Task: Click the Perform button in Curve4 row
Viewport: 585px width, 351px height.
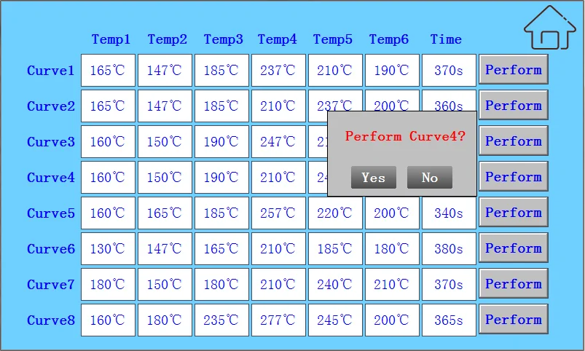Action: point(514,177)
